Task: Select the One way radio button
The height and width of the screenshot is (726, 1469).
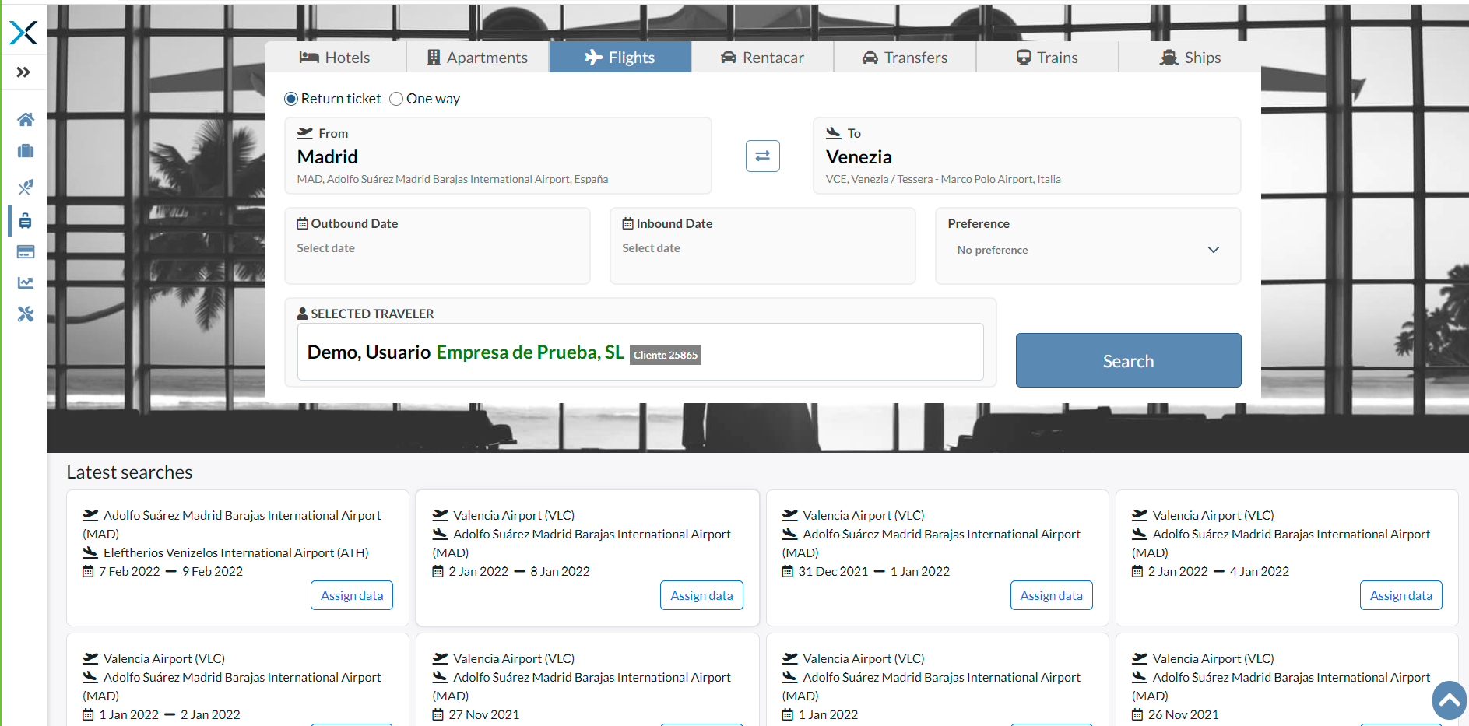Action: tap(396, 99)
